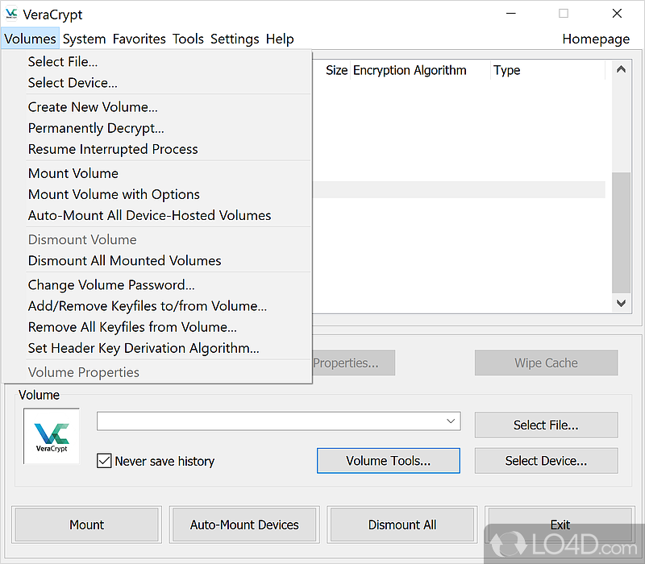Expand the volume path dropdown arrow

tap(451, 421)
